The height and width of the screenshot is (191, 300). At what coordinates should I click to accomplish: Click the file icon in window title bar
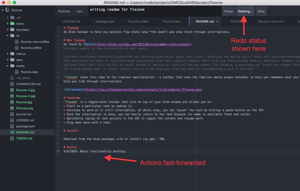click(x=100, y=2)
